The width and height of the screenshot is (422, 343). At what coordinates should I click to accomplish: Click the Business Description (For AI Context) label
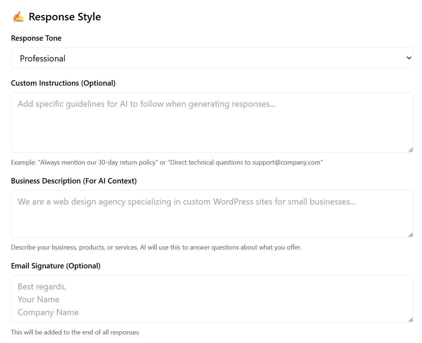click(x=74, y=181)
